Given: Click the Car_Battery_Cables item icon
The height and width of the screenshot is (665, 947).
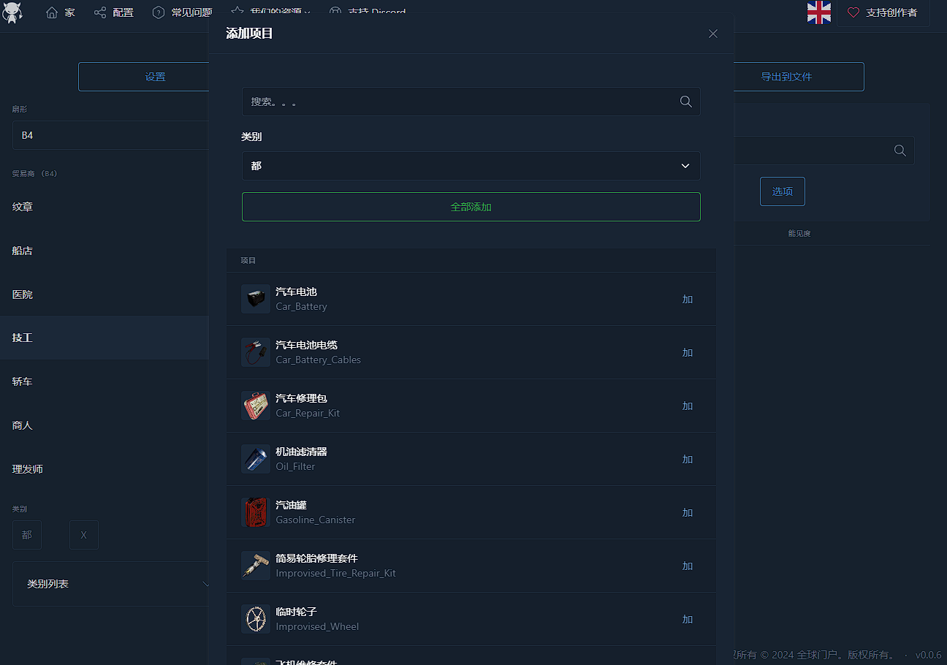Looking at the screenshot, I should [256, 352].
